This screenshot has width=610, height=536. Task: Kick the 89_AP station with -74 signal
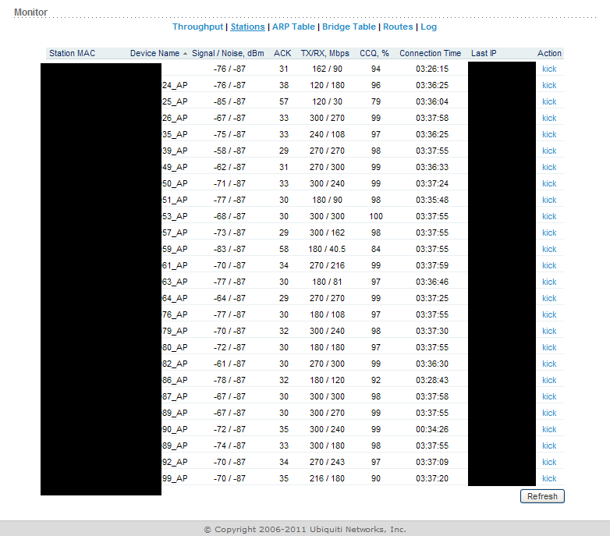[549, 445]
